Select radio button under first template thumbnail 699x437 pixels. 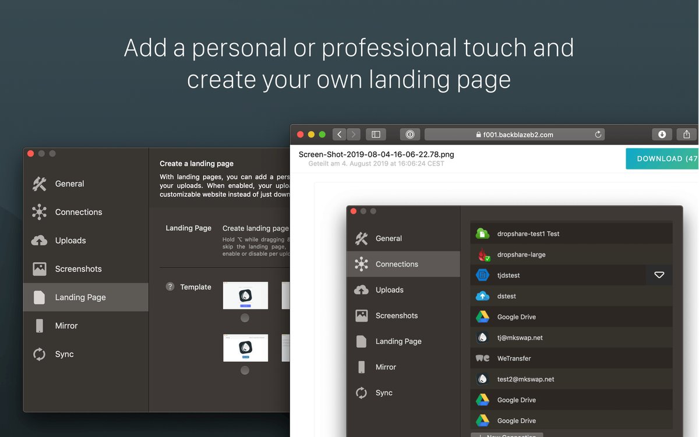pos(245,318)
